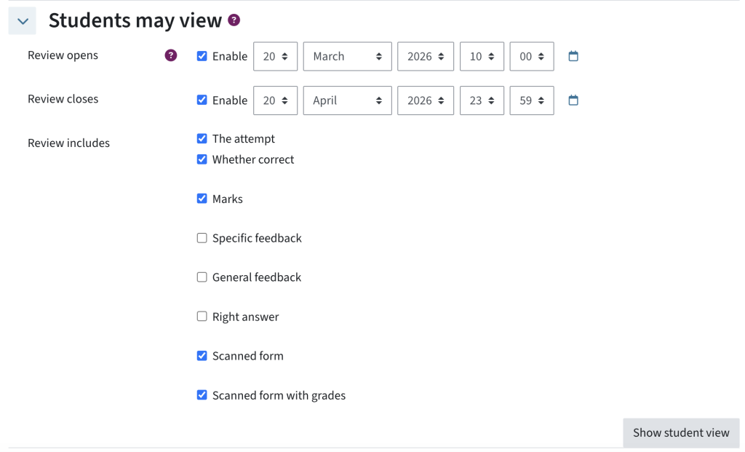Open the 2026 year dropdown for Review opens
The height and width of the screenshot is (452, 745).
[426, 56]
